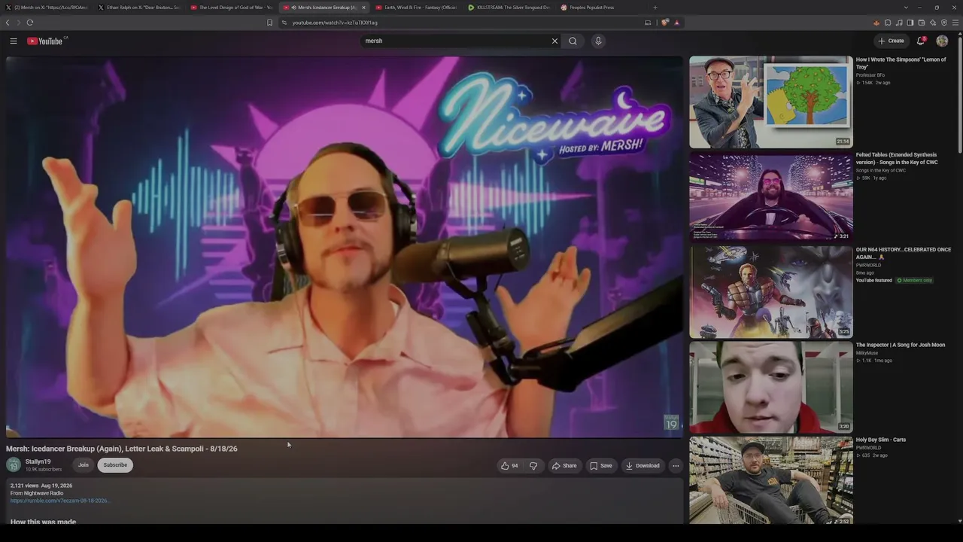The image size is (963, 542).
Task: Click the 'How this was made' heading
Action: point(43,522)
